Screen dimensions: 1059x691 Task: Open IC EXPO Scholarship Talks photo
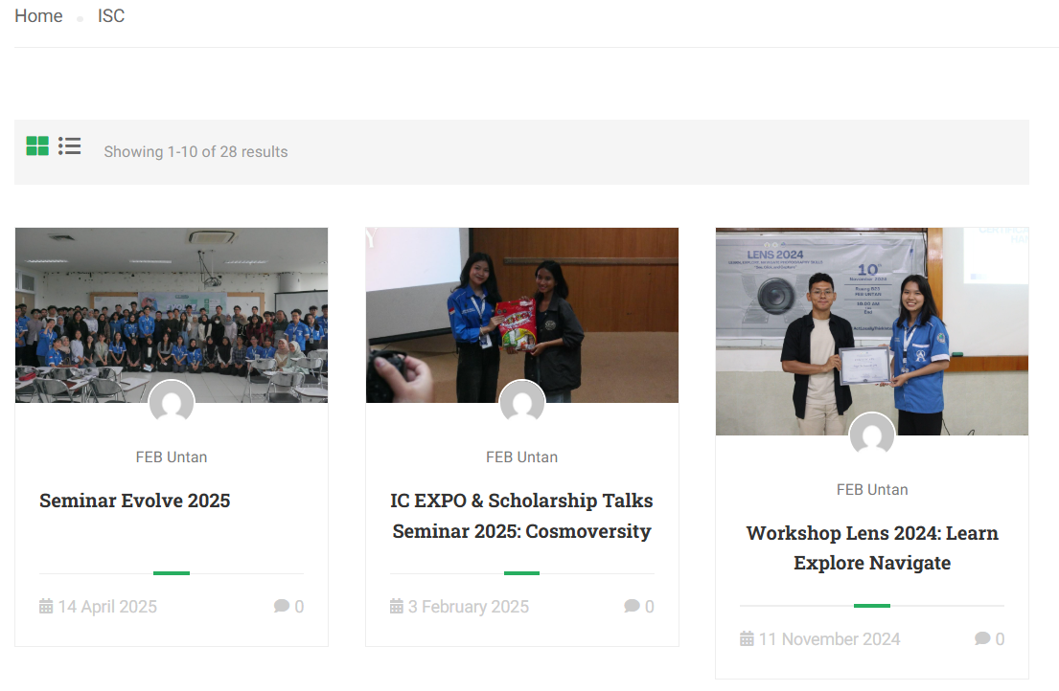[x=522, y=315]
